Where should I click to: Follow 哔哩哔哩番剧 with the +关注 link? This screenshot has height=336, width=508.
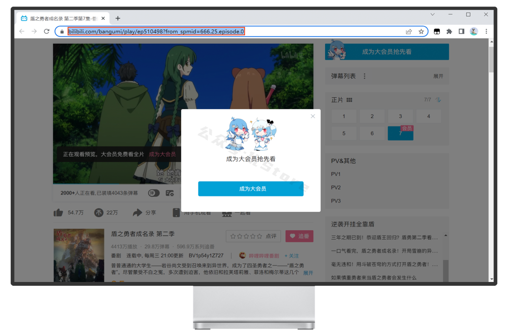pyautogui.click(x=292, y=256)
